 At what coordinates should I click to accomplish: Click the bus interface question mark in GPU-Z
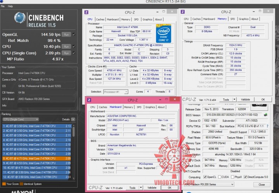click(267, 126)
